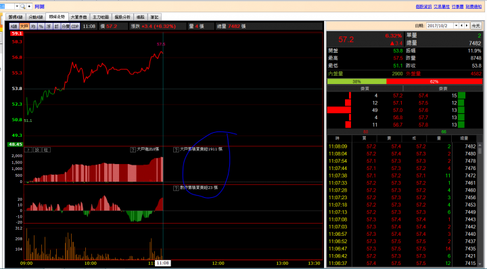Screen dimensions: 487x269
Task: Toggle the 浮 chart toolbar button
Action: (49, 26)
